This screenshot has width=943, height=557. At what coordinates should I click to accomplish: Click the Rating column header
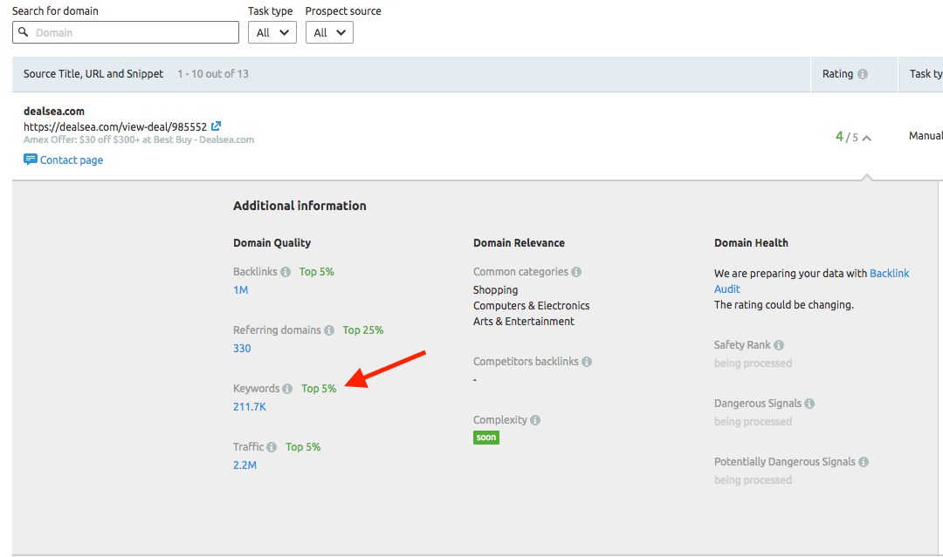point(837,74)
